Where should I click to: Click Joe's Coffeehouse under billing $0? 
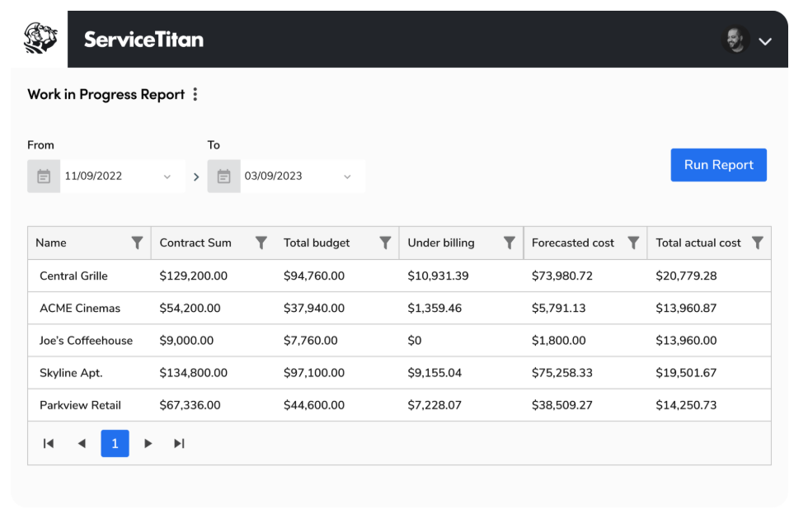pos(415,341)
